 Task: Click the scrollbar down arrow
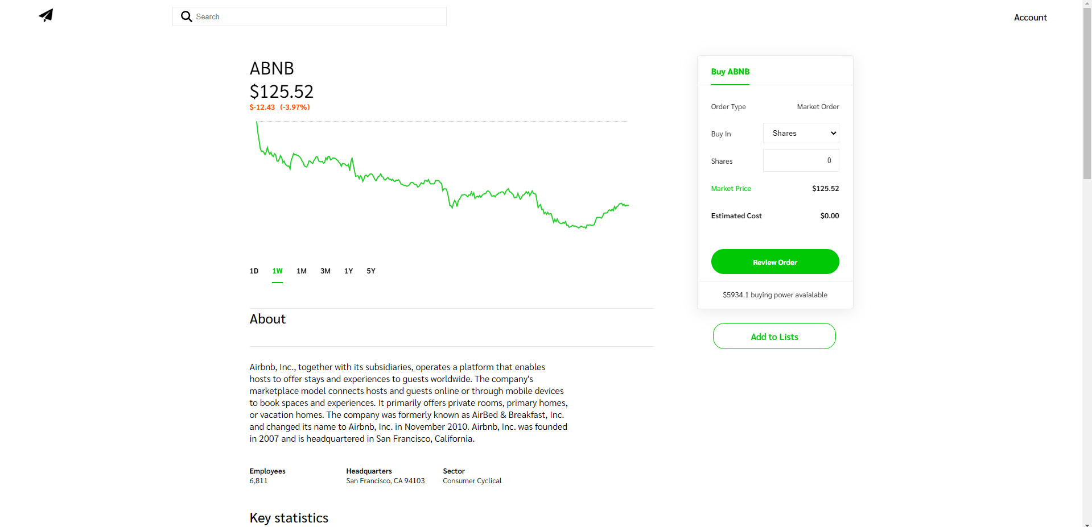(x=1086, y=524)
